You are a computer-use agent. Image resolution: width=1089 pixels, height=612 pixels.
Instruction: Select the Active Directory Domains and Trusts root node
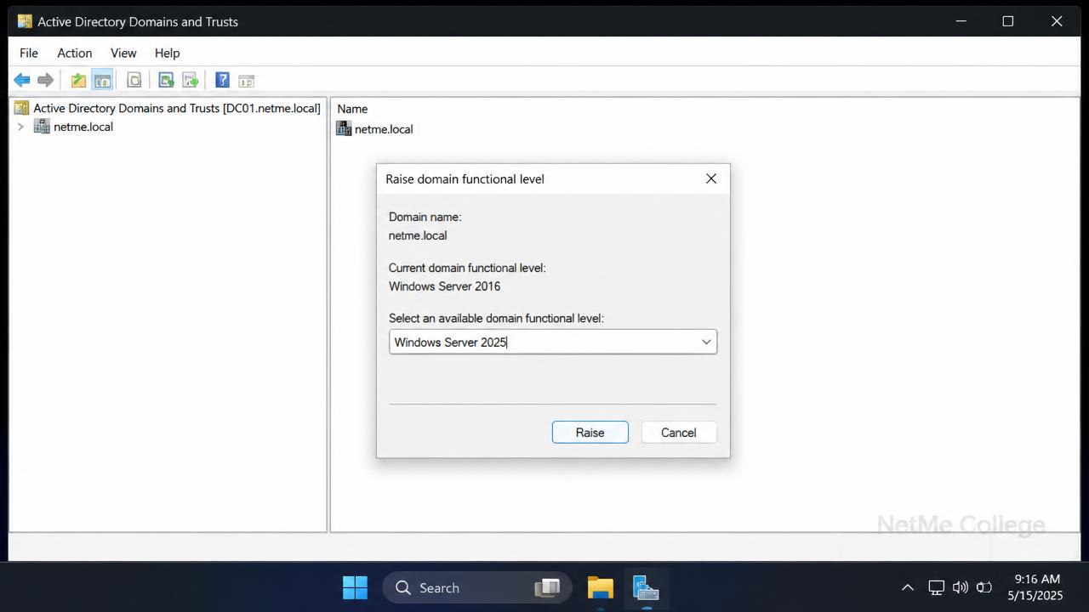click(x=177, y=108)
